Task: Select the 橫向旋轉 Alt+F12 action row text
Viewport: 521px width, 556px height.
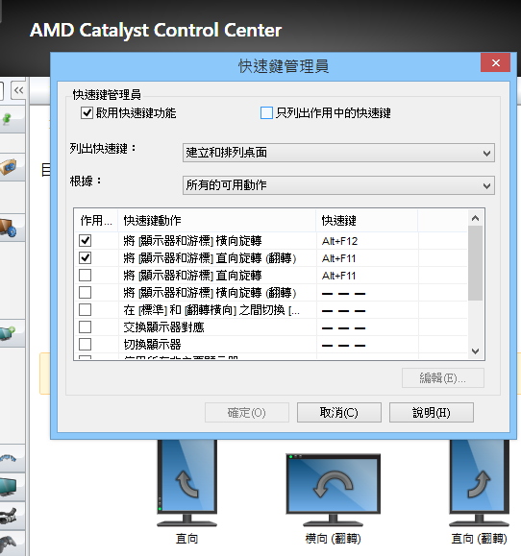Action: point(192,241)
